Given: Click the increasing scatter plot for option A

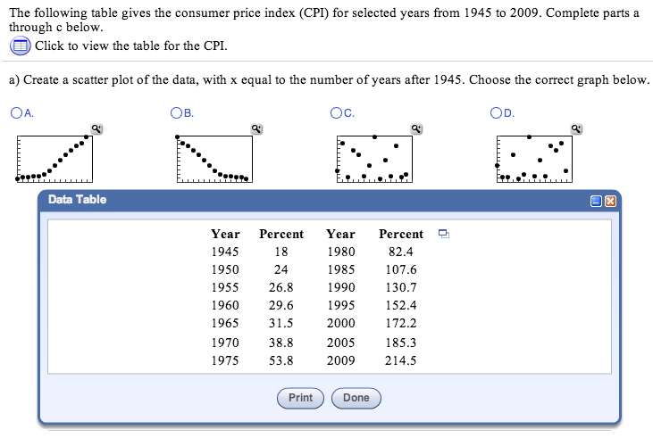Looking at the screenshot, I should click(x=54, y=158).
